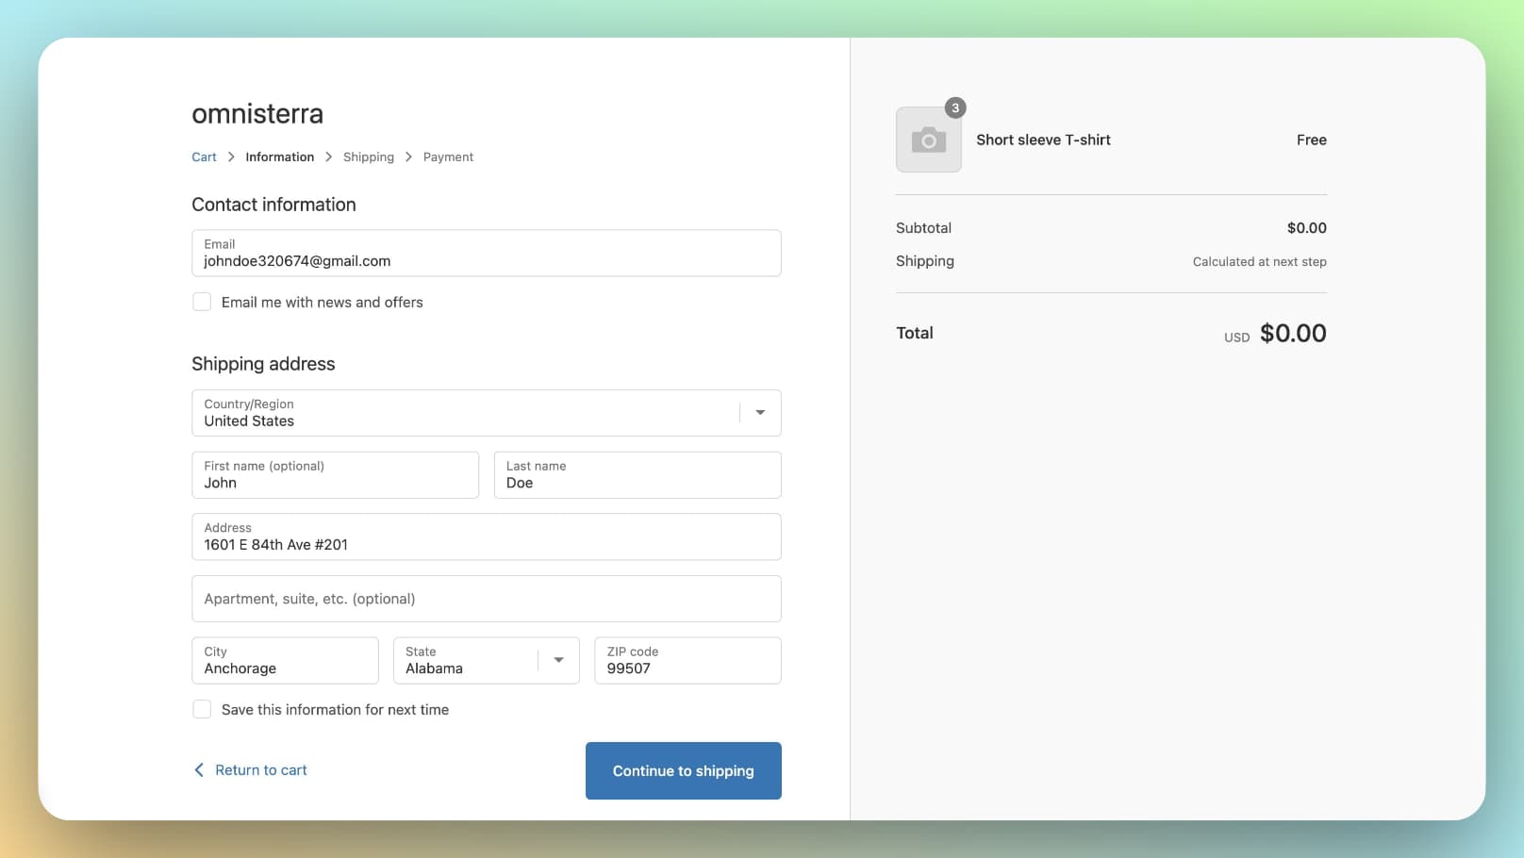Click the camera placeholder icon on product image
The height and width of the screenshot is (858, 1524).
click(928, 140)
